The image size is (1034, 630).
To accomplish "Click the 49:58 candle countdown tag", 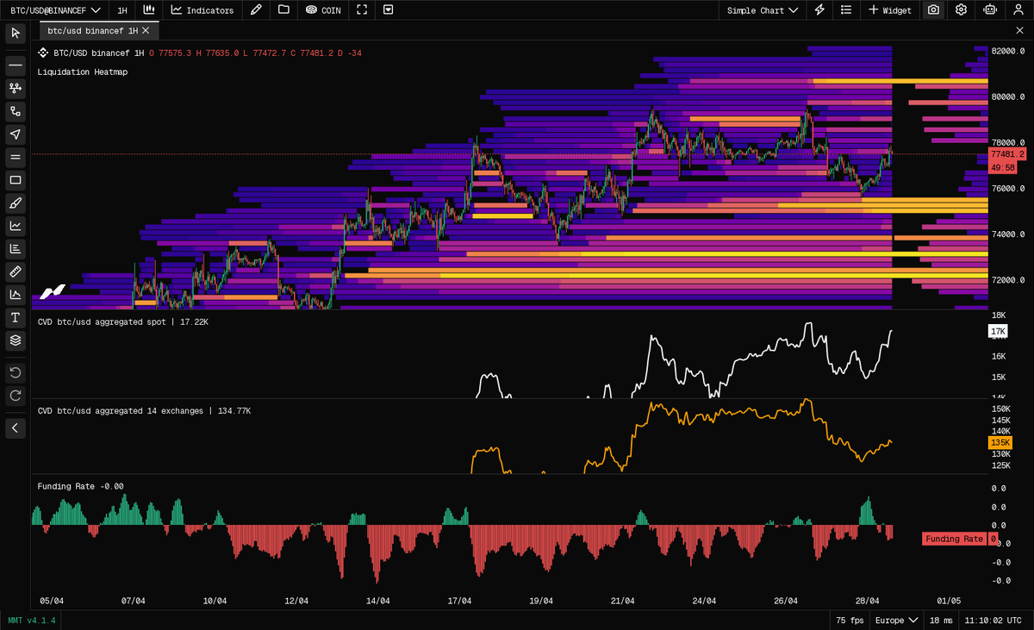I will (1003, 167).
